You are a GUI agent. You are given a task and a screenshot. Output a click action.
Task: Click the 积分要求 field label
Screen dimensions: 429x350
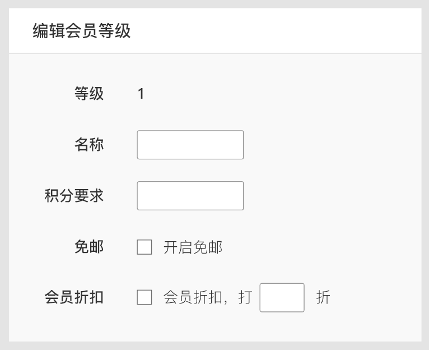pyautogui.click(x=74, y=196)
